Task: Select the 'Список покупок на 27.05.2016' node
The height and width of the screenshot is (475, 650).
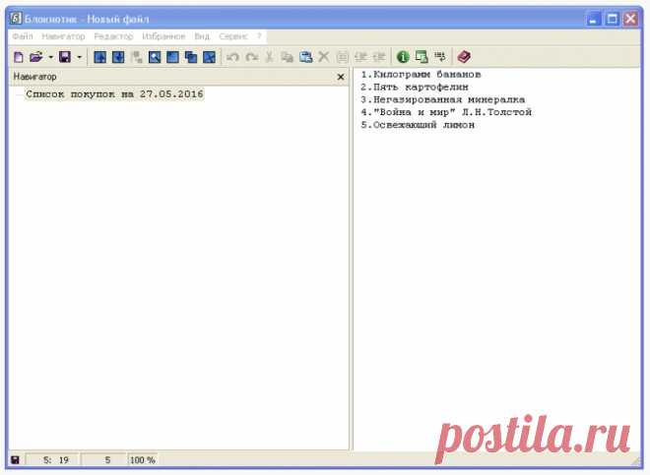Action: pos(114,94)
